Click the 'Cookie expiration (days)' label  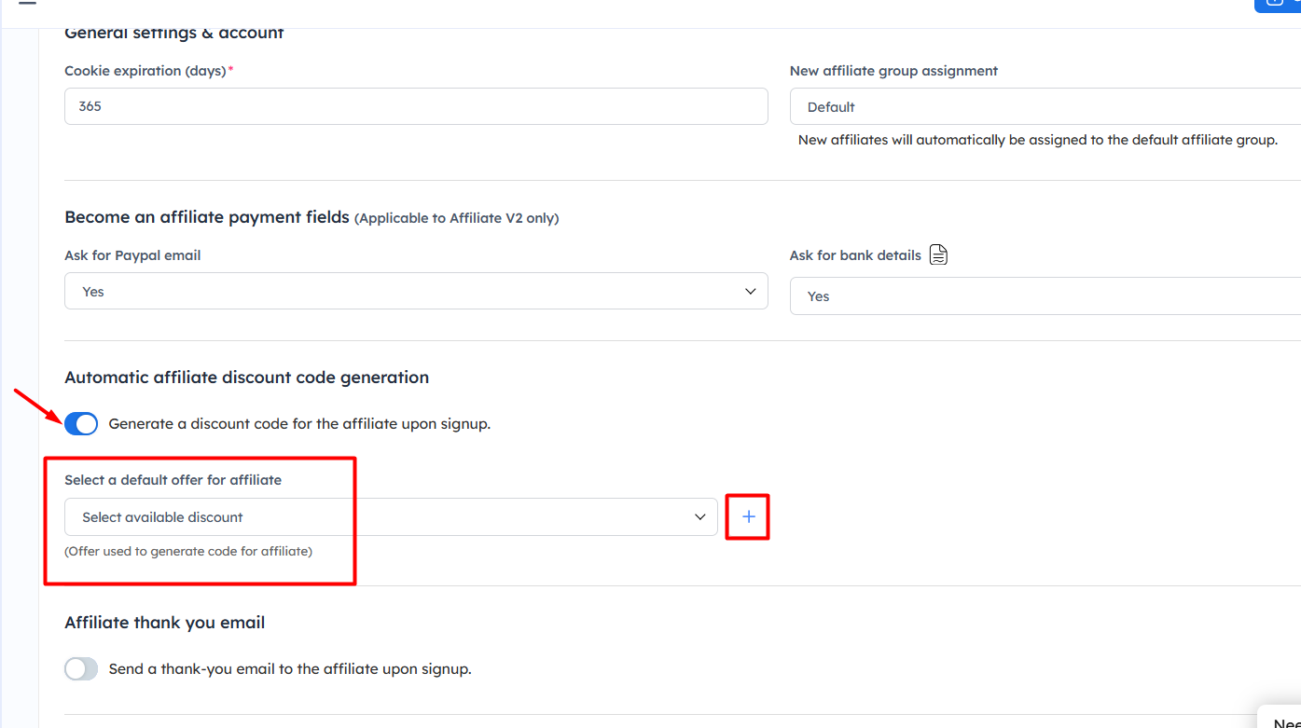pyautogui.click(x=145, y=71)
